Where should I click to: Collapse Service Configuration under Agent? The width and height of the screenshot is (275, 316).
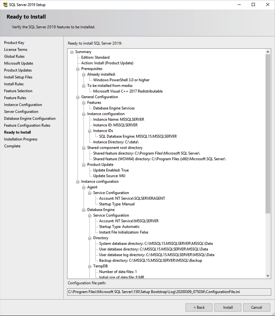point(89,193)
